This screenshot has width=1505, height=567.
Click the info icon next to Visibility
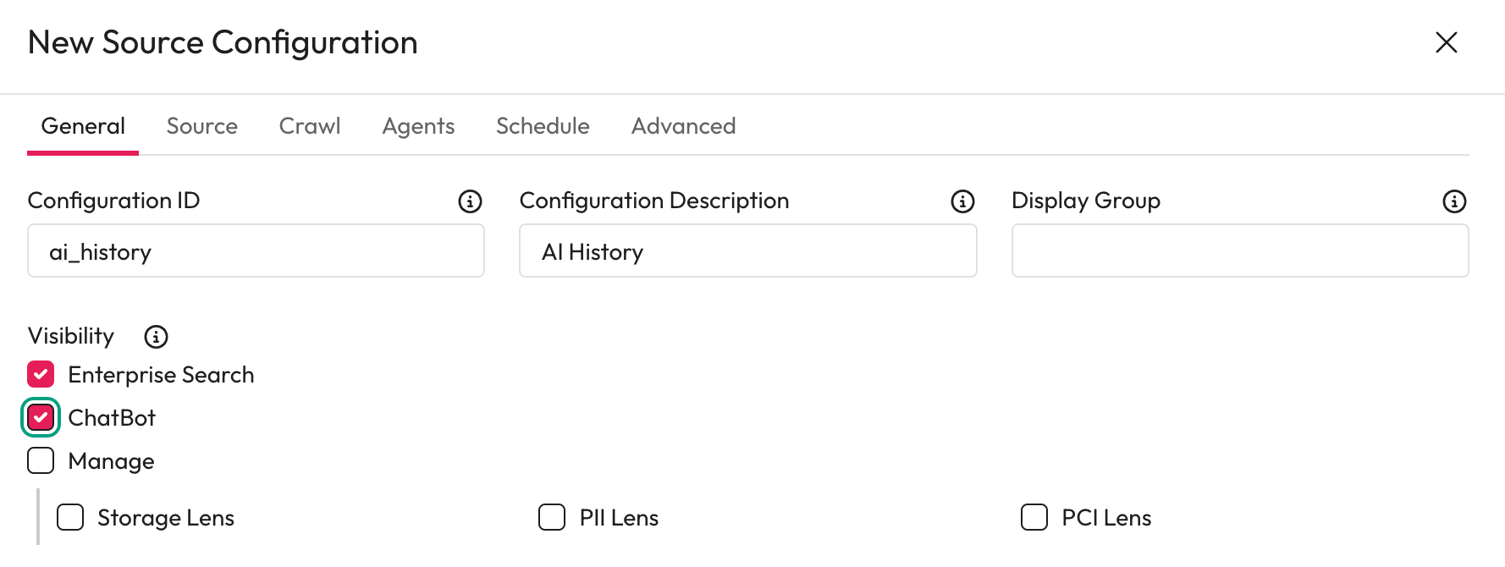[156, 337]
